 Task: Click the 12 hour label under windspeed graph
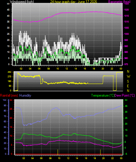67,69
